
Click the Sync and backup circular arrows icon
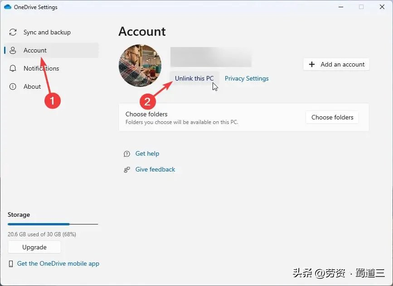tap(13, 32)
